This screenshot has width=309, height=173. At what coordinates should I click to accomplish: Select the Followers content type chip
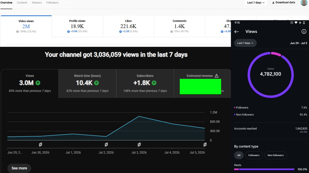pyautogui.click(x=254, y=155)
